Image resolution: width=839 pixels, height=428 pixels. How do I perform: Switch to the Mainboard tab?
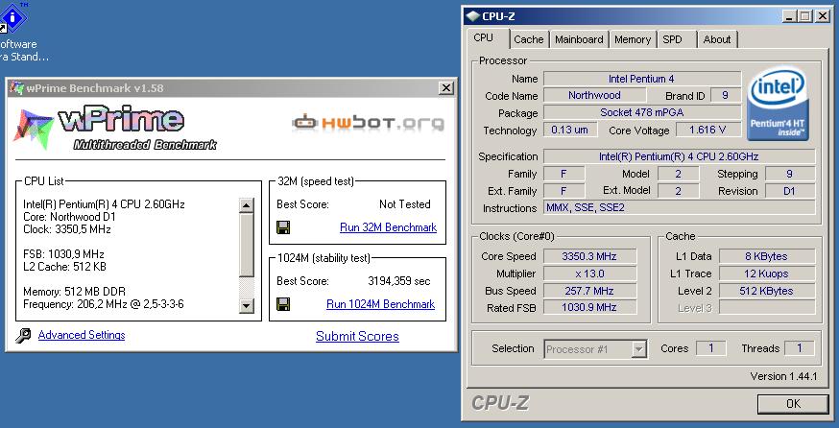pos(579,39)
